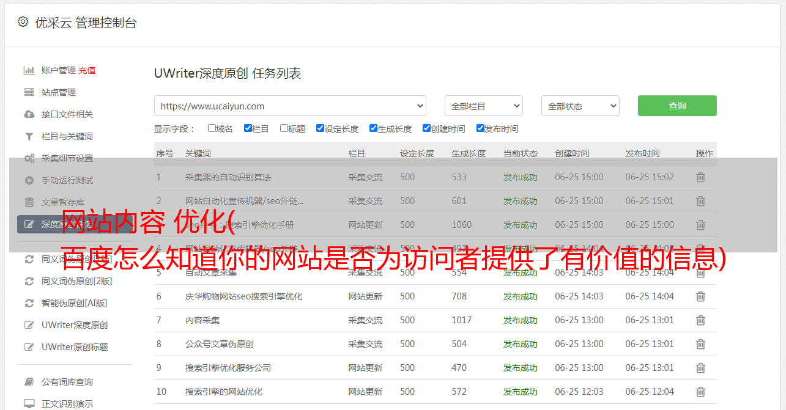786x410 pixels.
Task: Uncheck the 创建时间 field checkbox
Action: tap(426, 128)
